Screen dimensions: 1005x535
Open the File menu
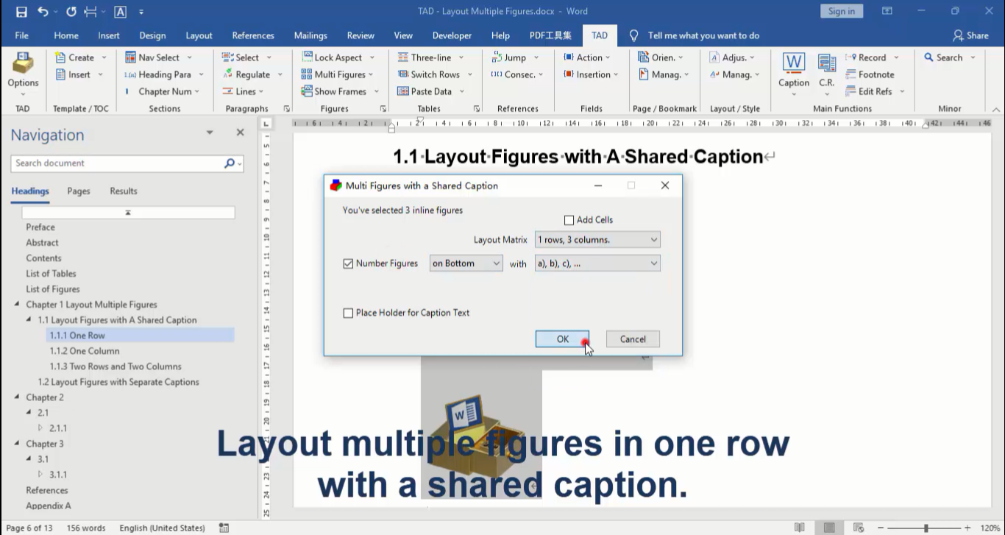click(21, 35)
